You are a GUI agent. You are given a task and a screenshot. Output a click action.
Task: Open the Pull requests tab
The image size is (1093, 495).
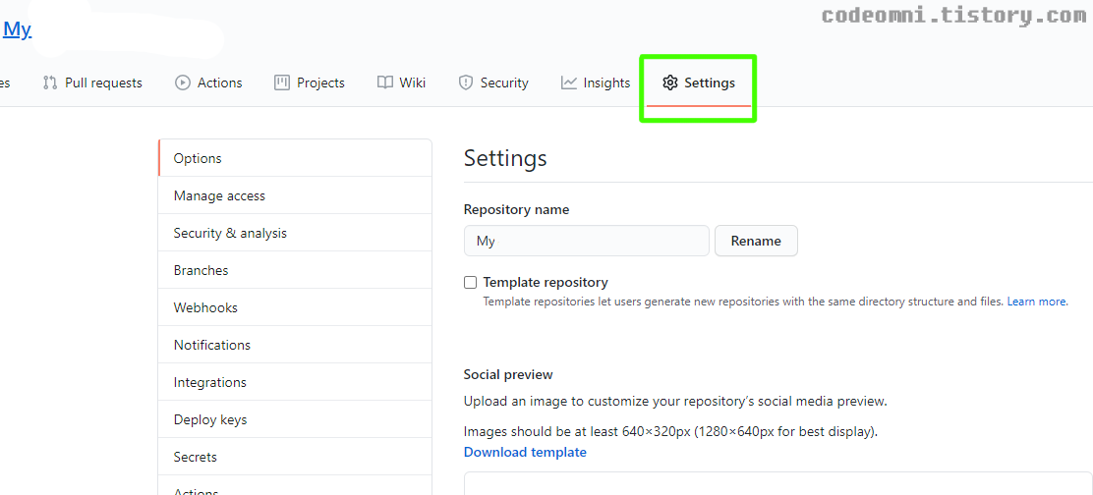pos(92,82)
